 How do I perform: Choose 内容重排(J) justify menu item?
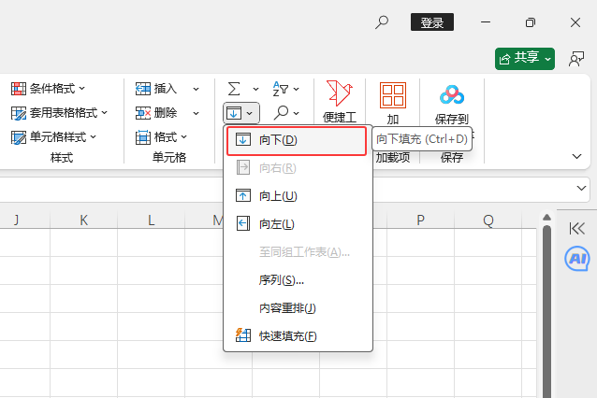[298, 308]
